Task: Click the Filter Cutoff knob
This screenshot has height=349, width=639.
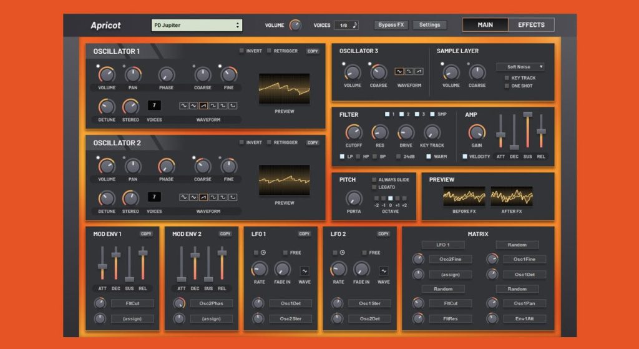Action: pyautogui.click(x=353, y=132)
